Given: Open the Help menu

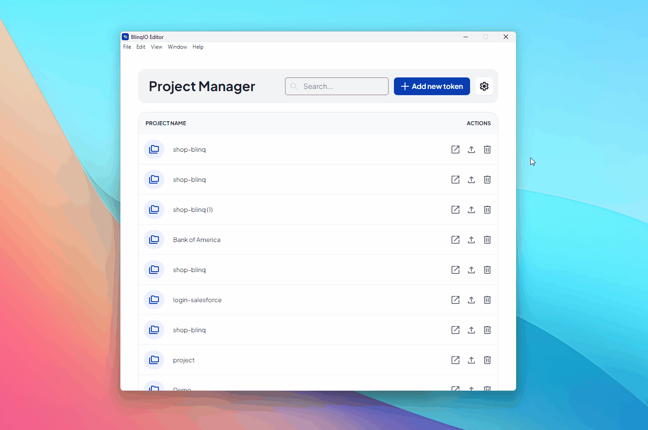Looking at the screenshot, I should click(198, 47).
